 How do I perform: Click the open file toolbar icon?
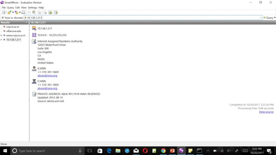(9, 12)
